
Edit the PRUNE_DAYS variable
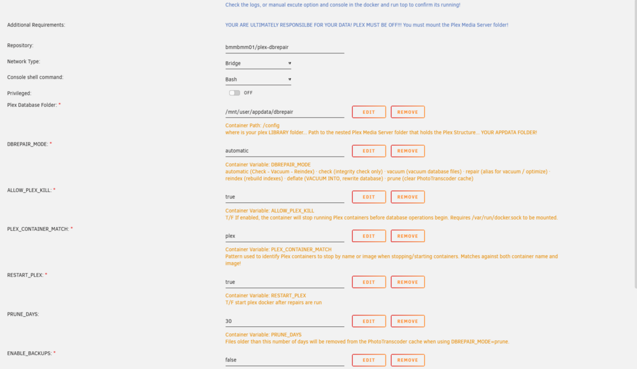point(368,321)
